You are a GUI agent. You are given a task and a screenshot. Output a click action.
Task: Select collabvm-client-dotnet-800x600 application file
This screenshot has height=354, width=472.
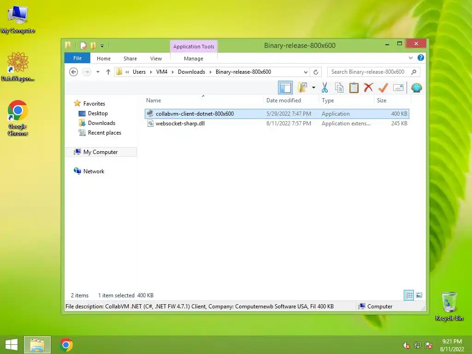(x=277, y=114)
